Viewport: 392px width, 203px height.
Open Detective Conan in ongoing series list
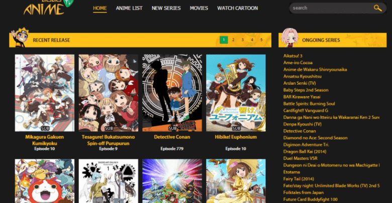coord(300,131)
